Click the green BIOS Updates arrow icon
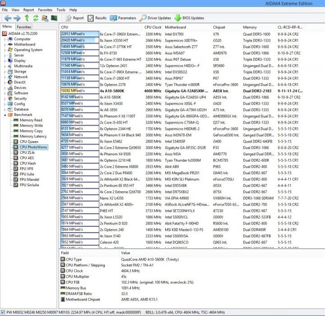The image size is (325, 316). click(178, 18)
